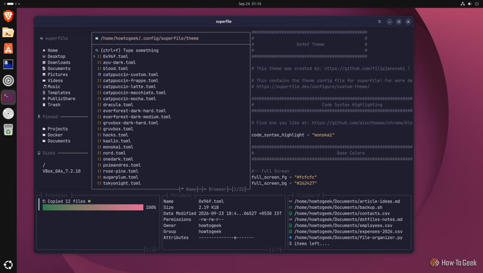Select catppuccin-latte.toml file

click(130, 87)
